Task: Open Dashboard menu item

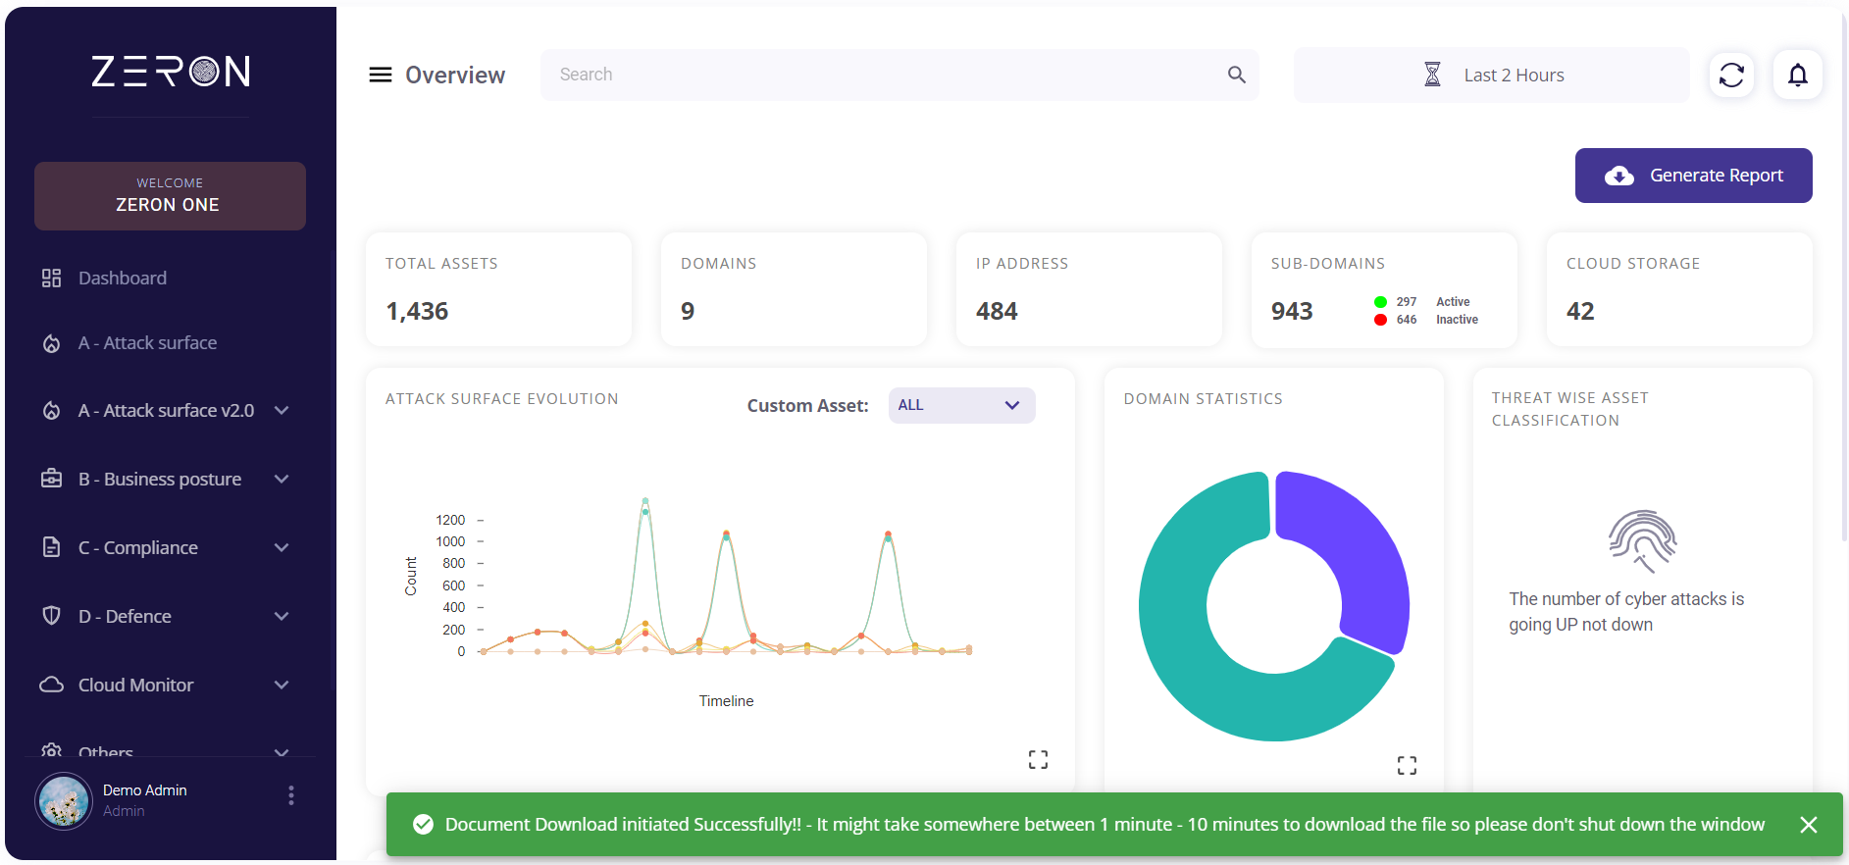Action: pos(123,278)
